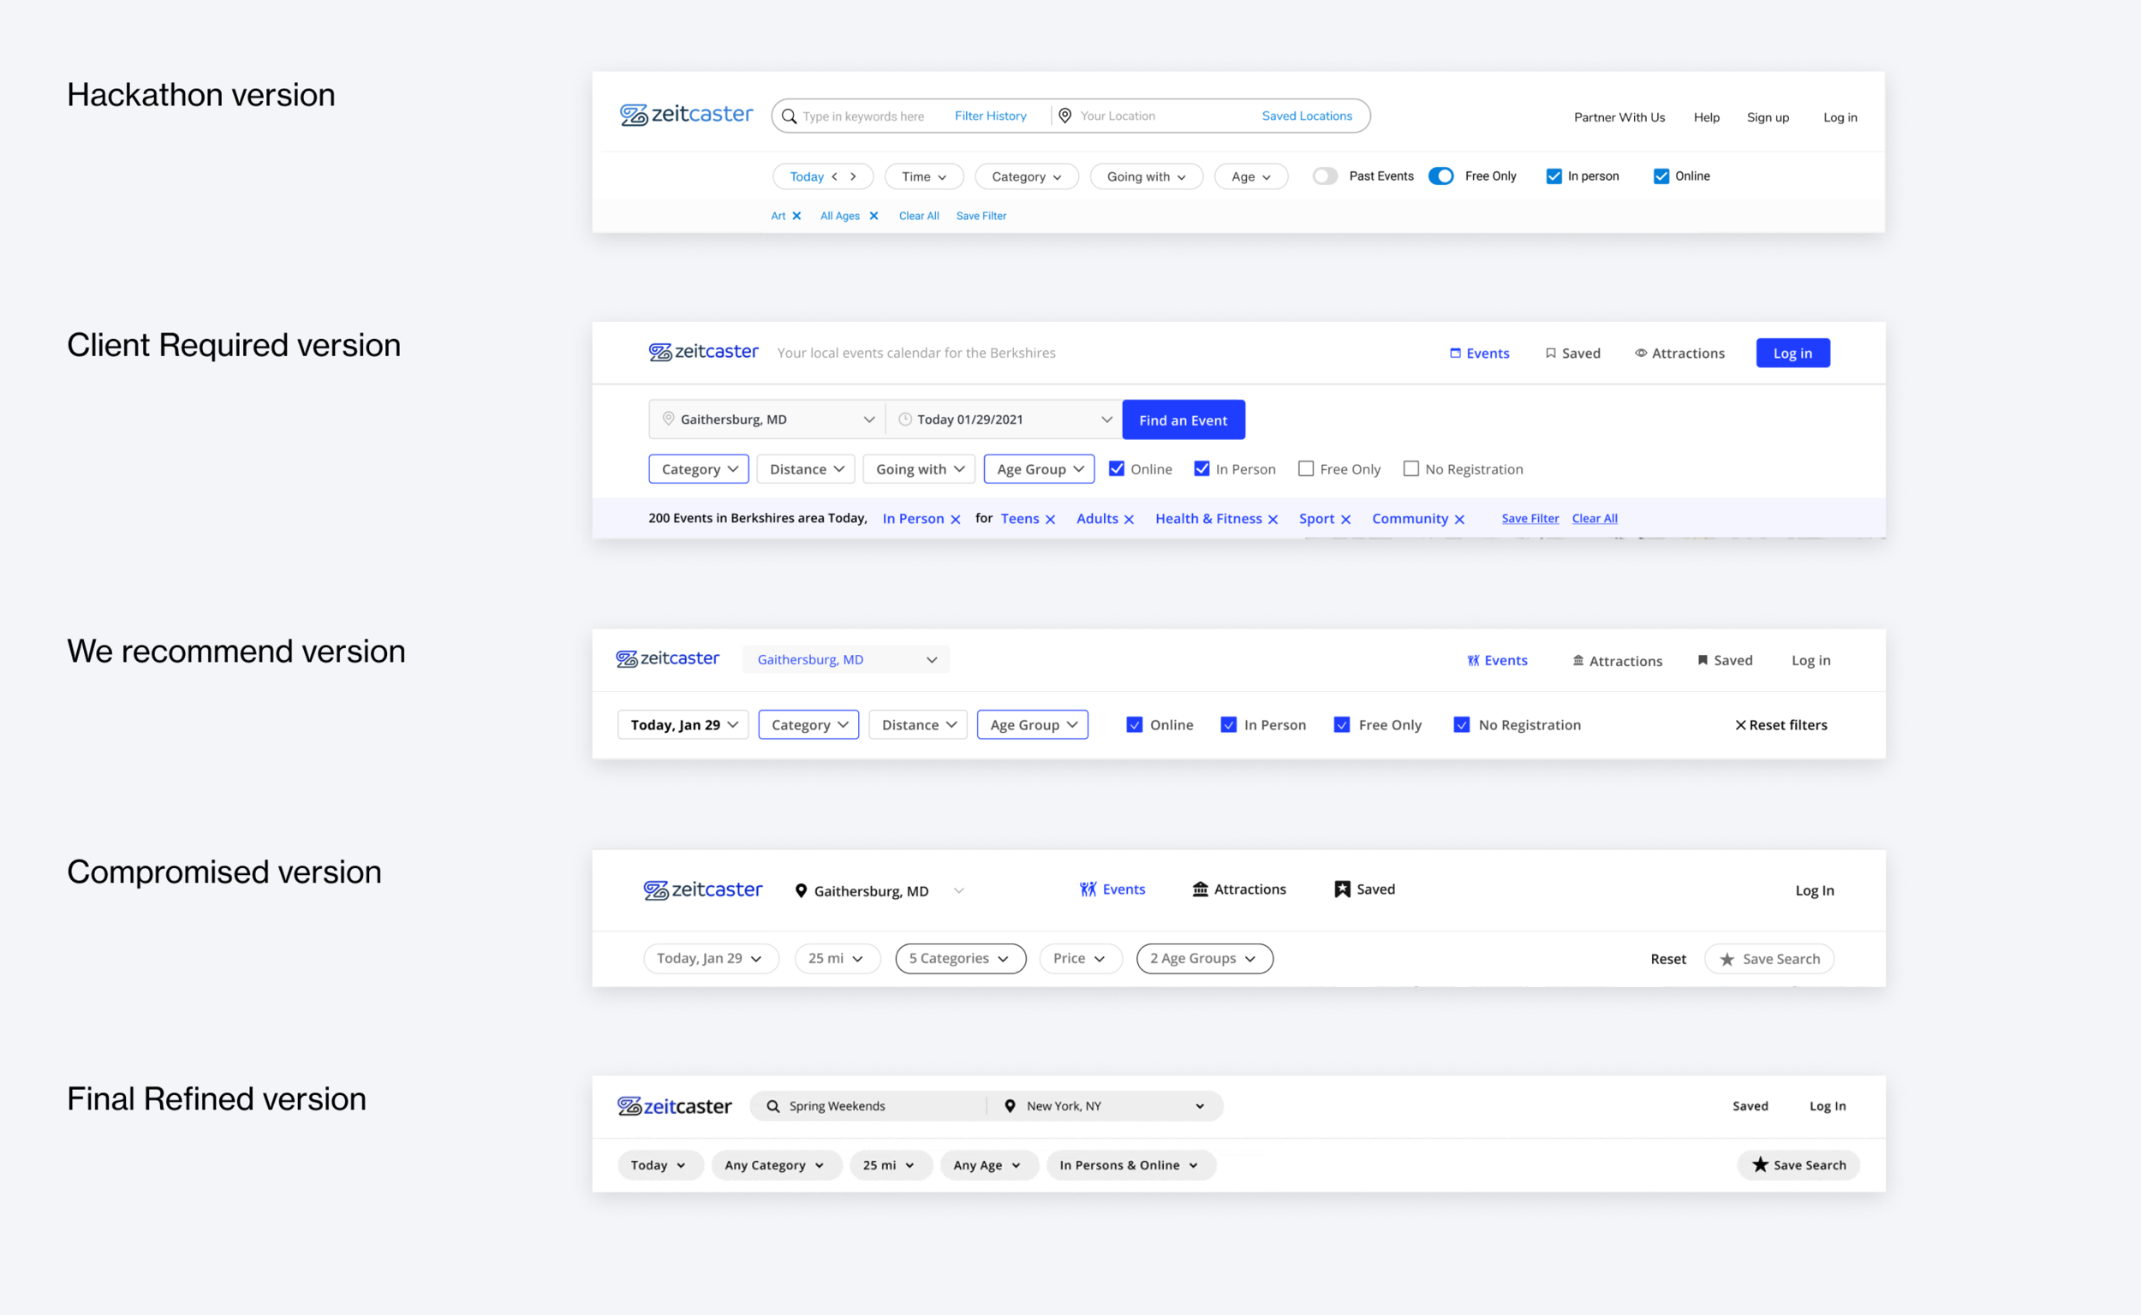This screenshot has width=2141, height=1315.
Task: Remove the Health & Fitness filter tag
Action: (1273, 519)
